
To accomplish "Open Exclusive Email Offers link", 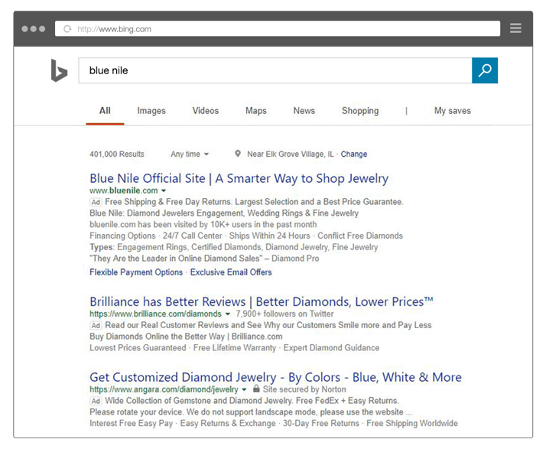I will coord(231,272).
